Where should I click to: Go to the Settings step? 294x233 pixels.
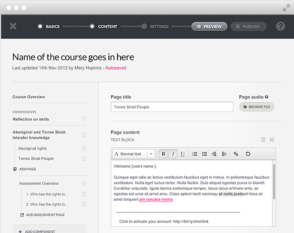pyautogui.click(x=155, y=26)
